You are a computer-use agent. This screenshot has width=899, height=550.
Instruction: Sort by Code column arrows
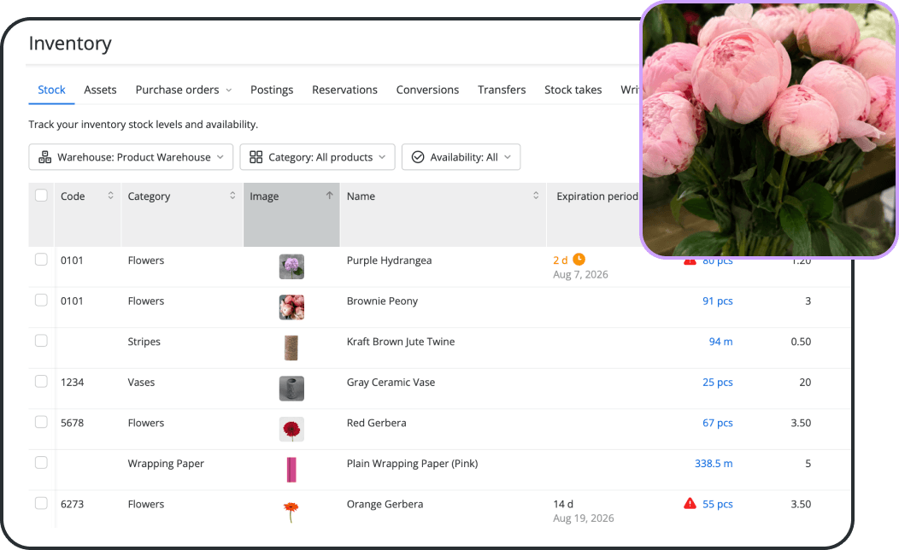tap(110, 196)
